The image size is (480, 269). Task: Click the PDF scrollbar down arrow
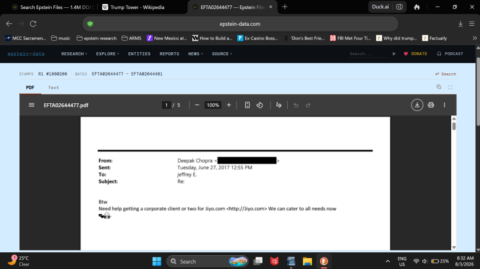pos(454,247)
